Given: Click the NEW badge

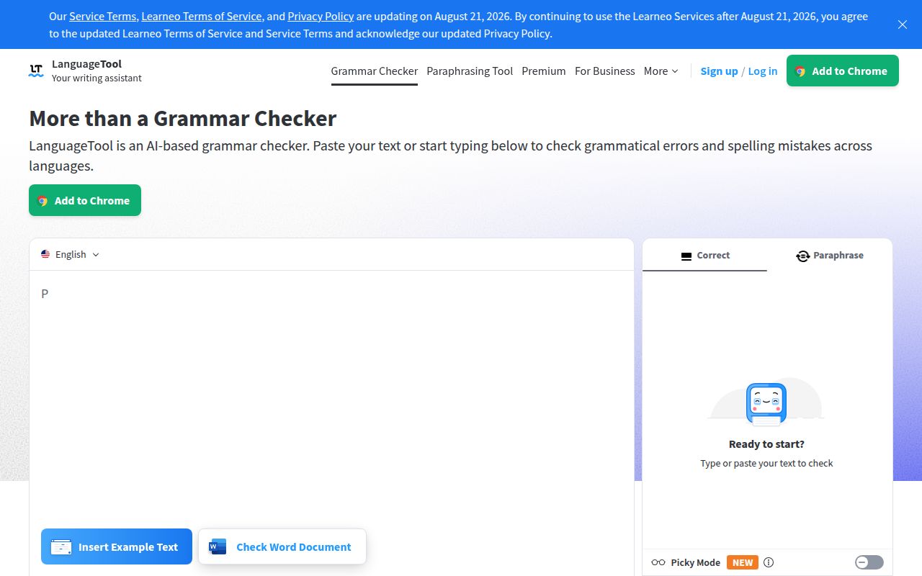Looking at the screenshot, I should [x=743, y=562].
